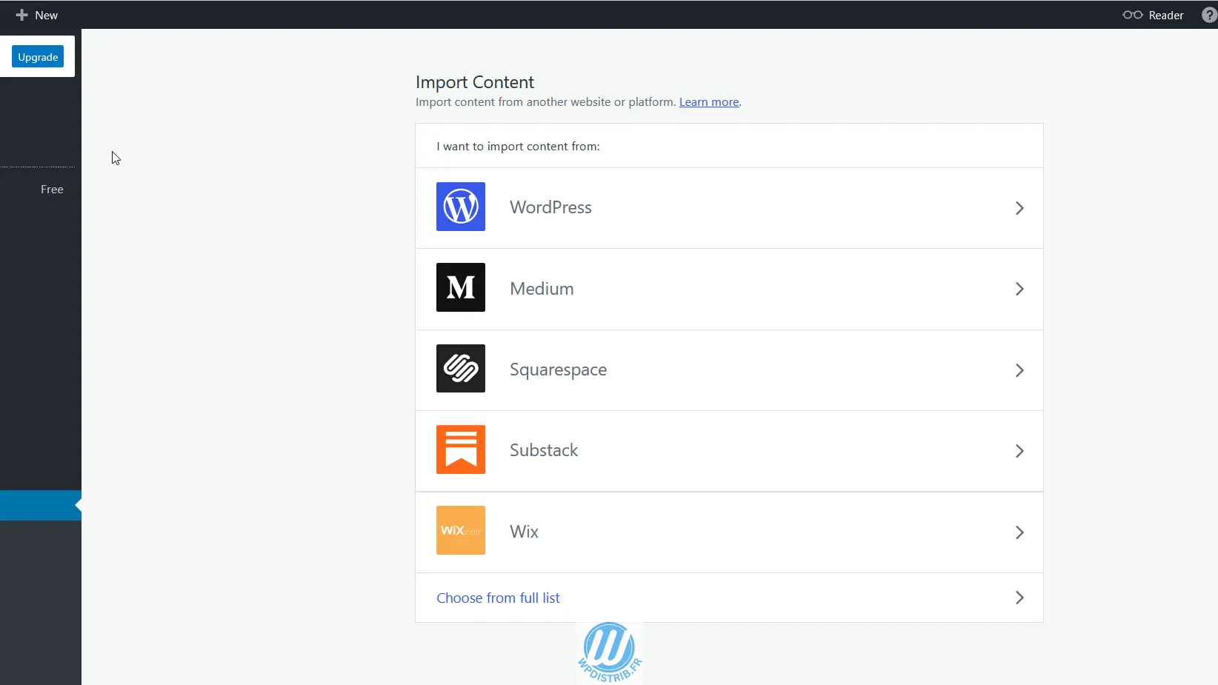The image size is (1218, 685).
Task: Click the Upgrade button
Action: (x=38, y=57)
